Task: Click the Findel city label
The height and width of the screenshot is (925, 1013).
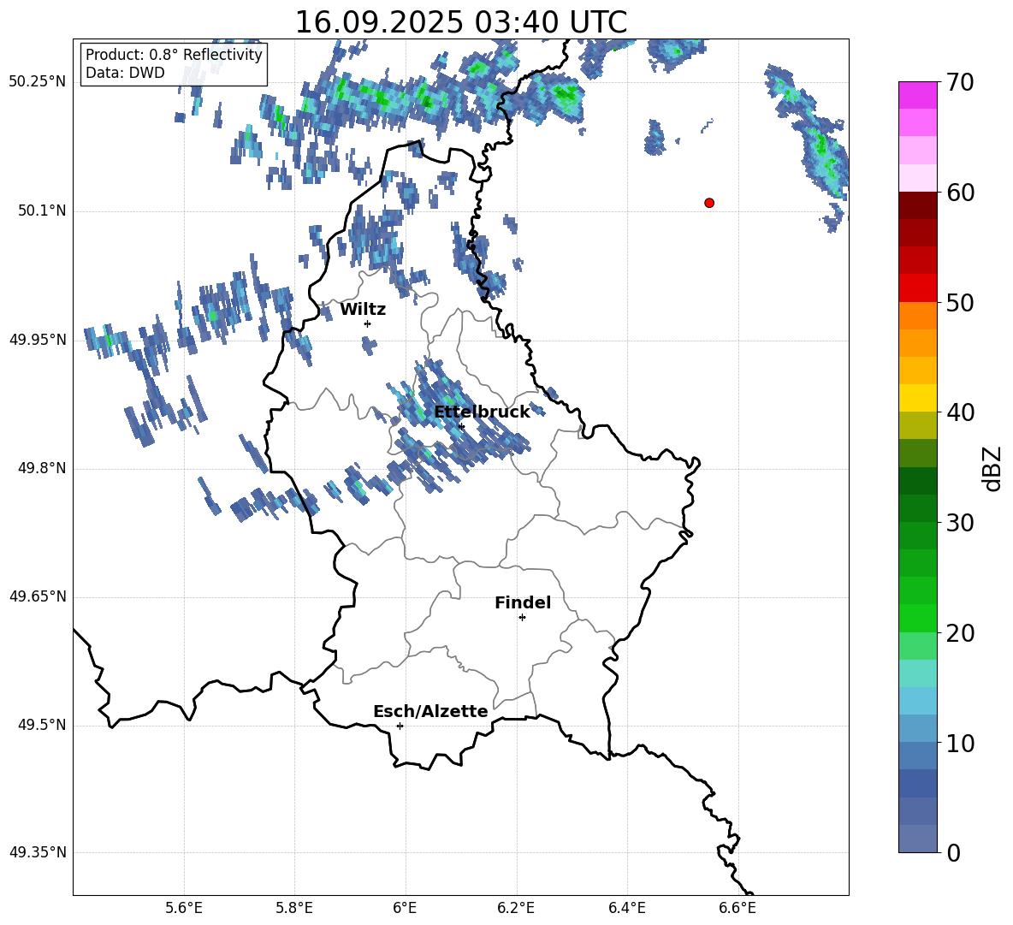Action: coord(523,602)
